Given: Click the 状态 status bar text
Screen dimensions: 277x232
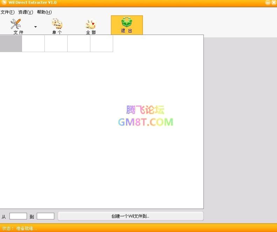Looking at the screenshot, I should tap(20, 228).
